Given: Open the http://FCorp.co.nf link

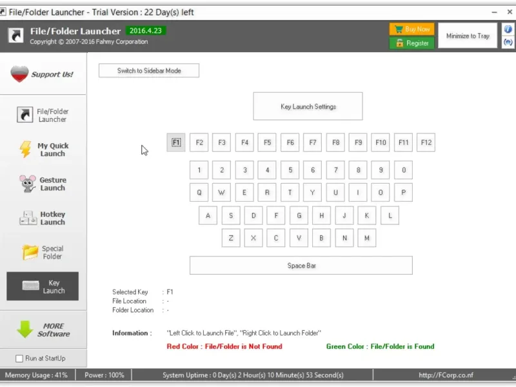Looking at the screenshot, I should (446, 375).
